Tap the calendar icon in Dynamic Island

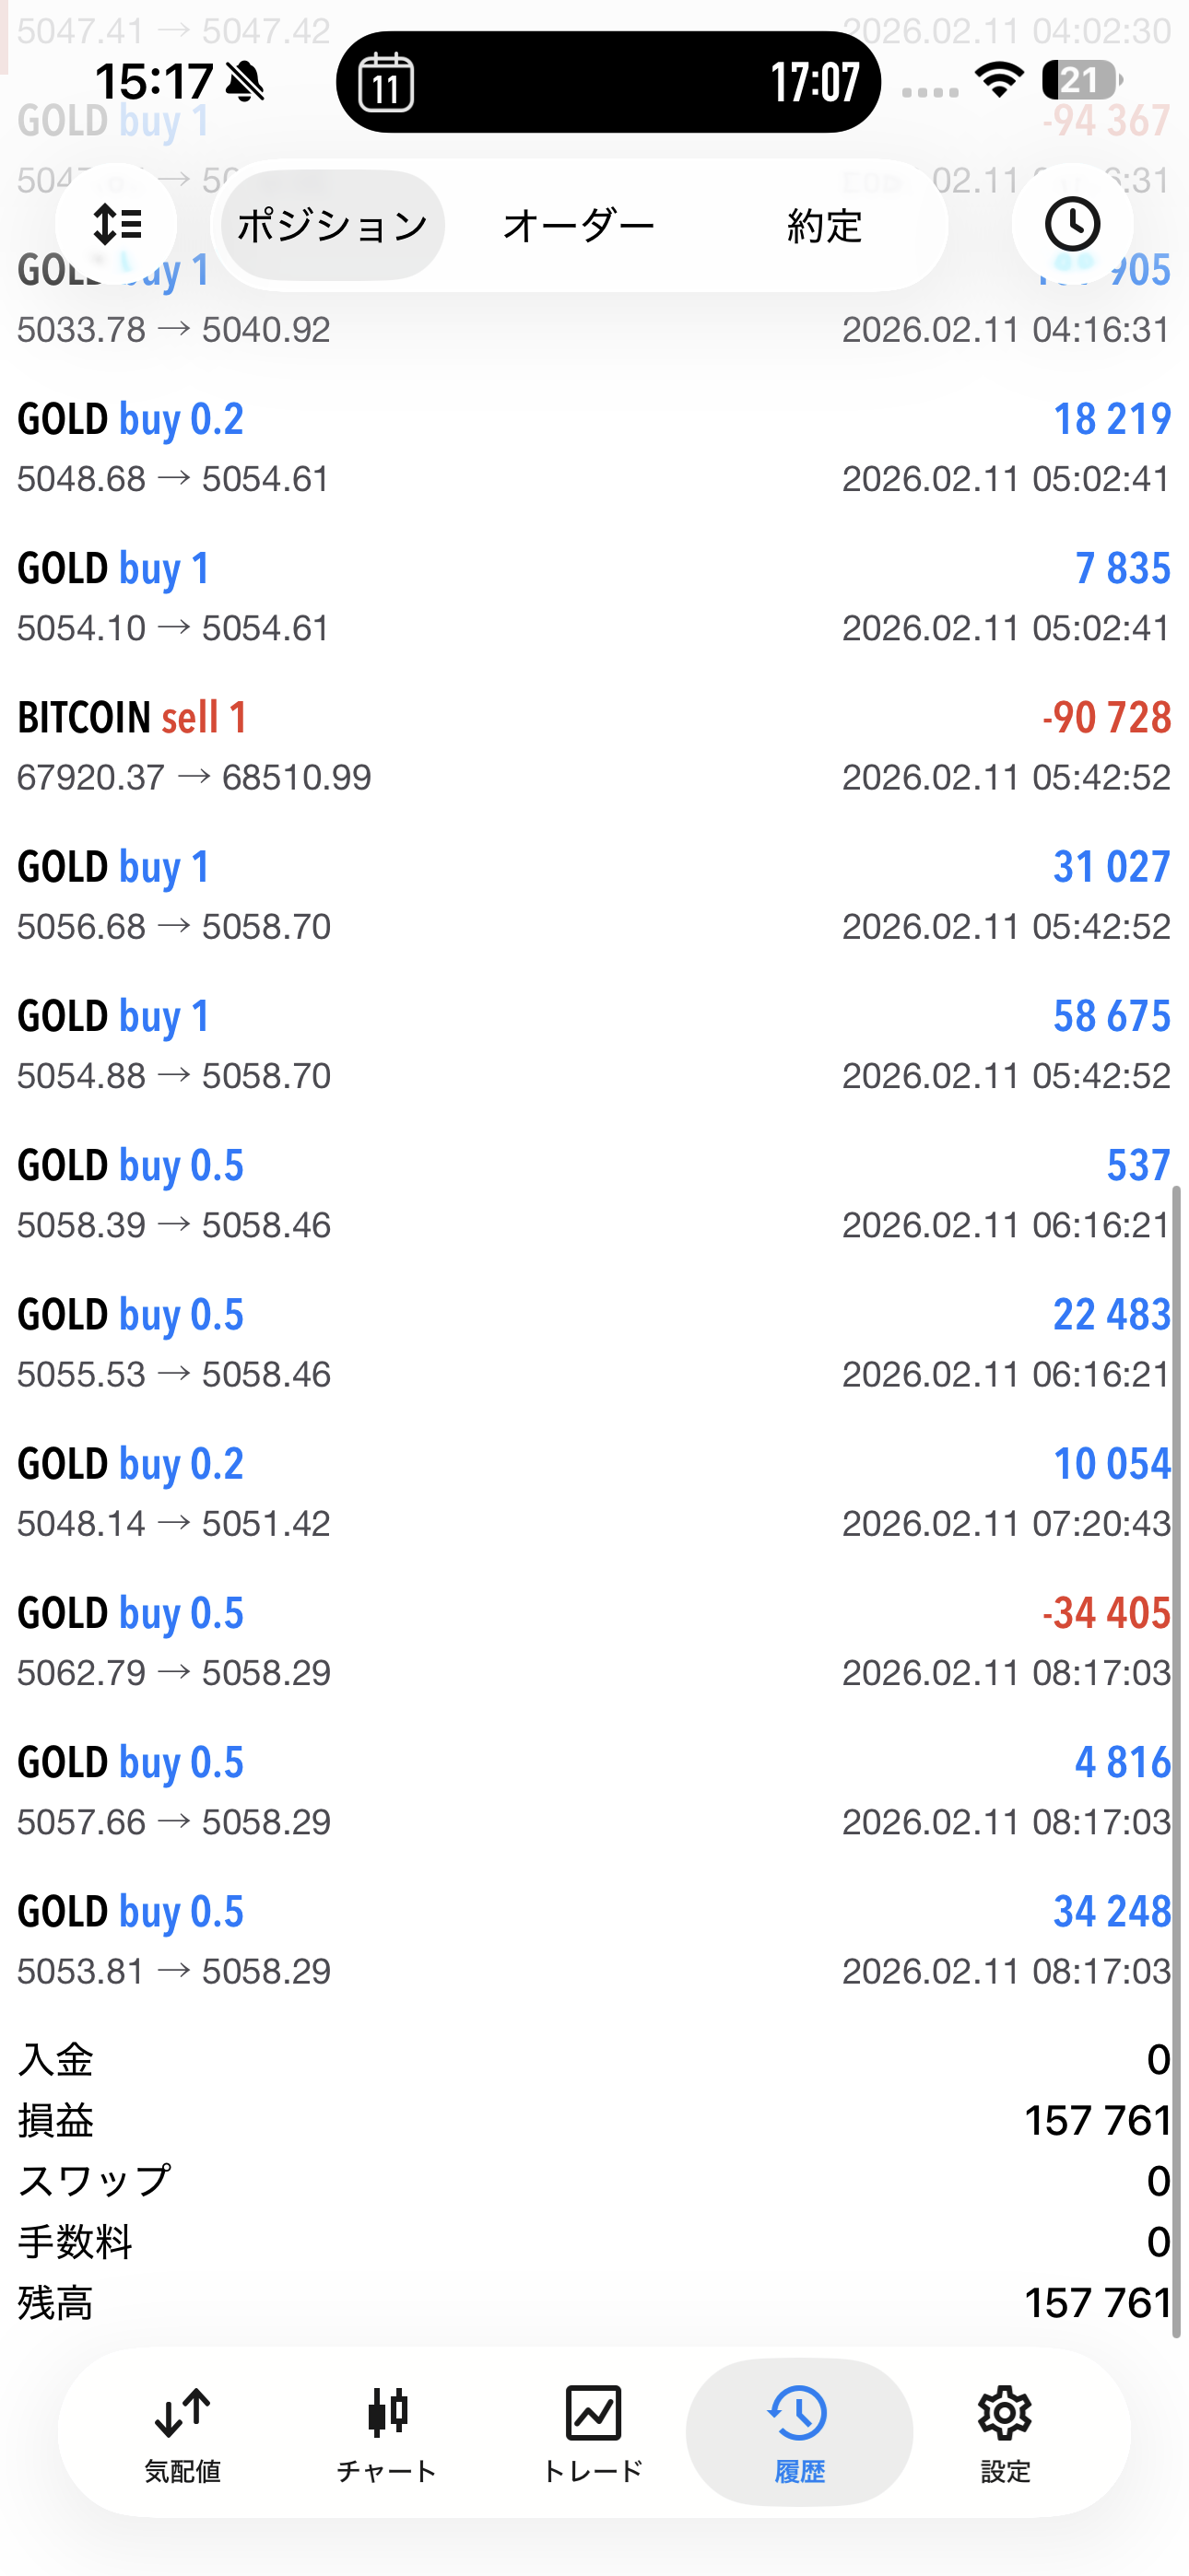(386, 82)
